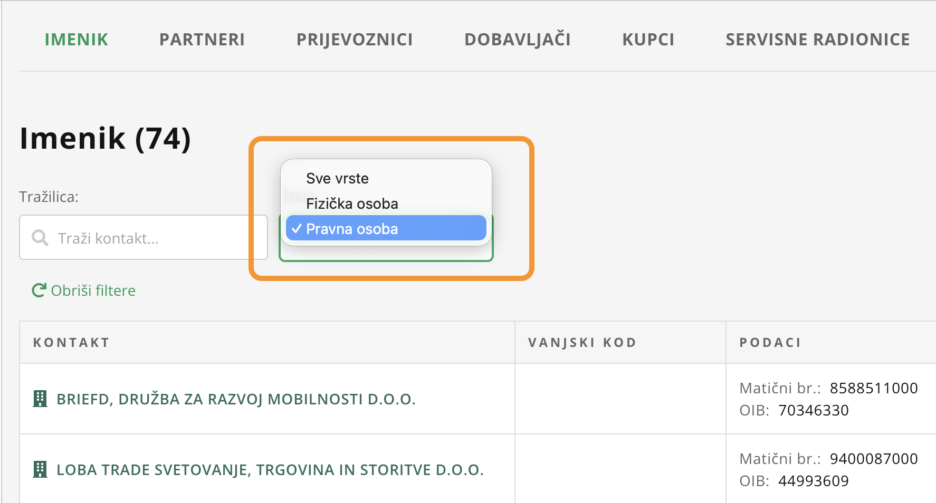This screenshot has width=936, height=503.
Task: Switch to the Imenik tab
Action: point(77,40)
